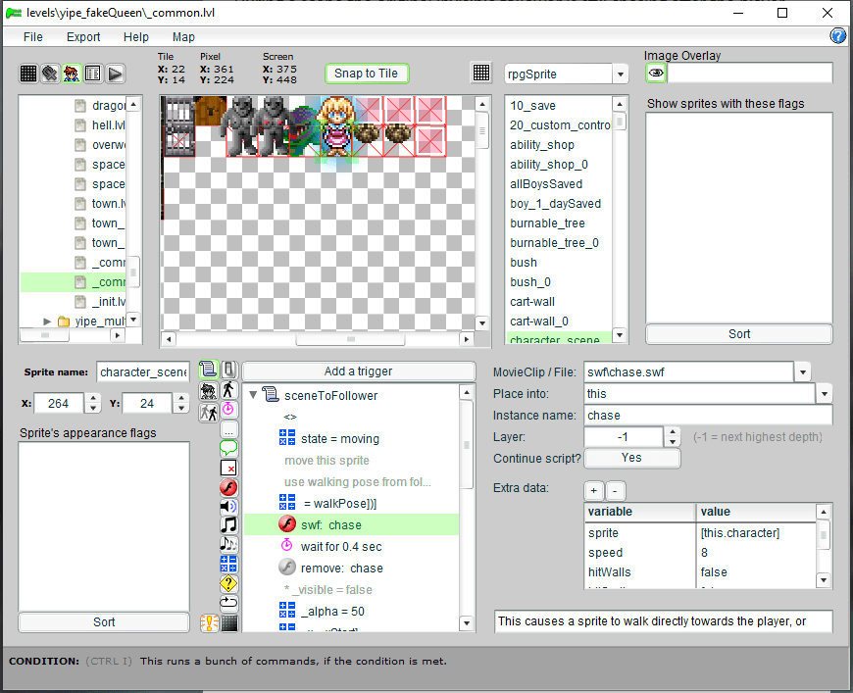Select the pink stopwatch wait icon

tap(228, 409)
